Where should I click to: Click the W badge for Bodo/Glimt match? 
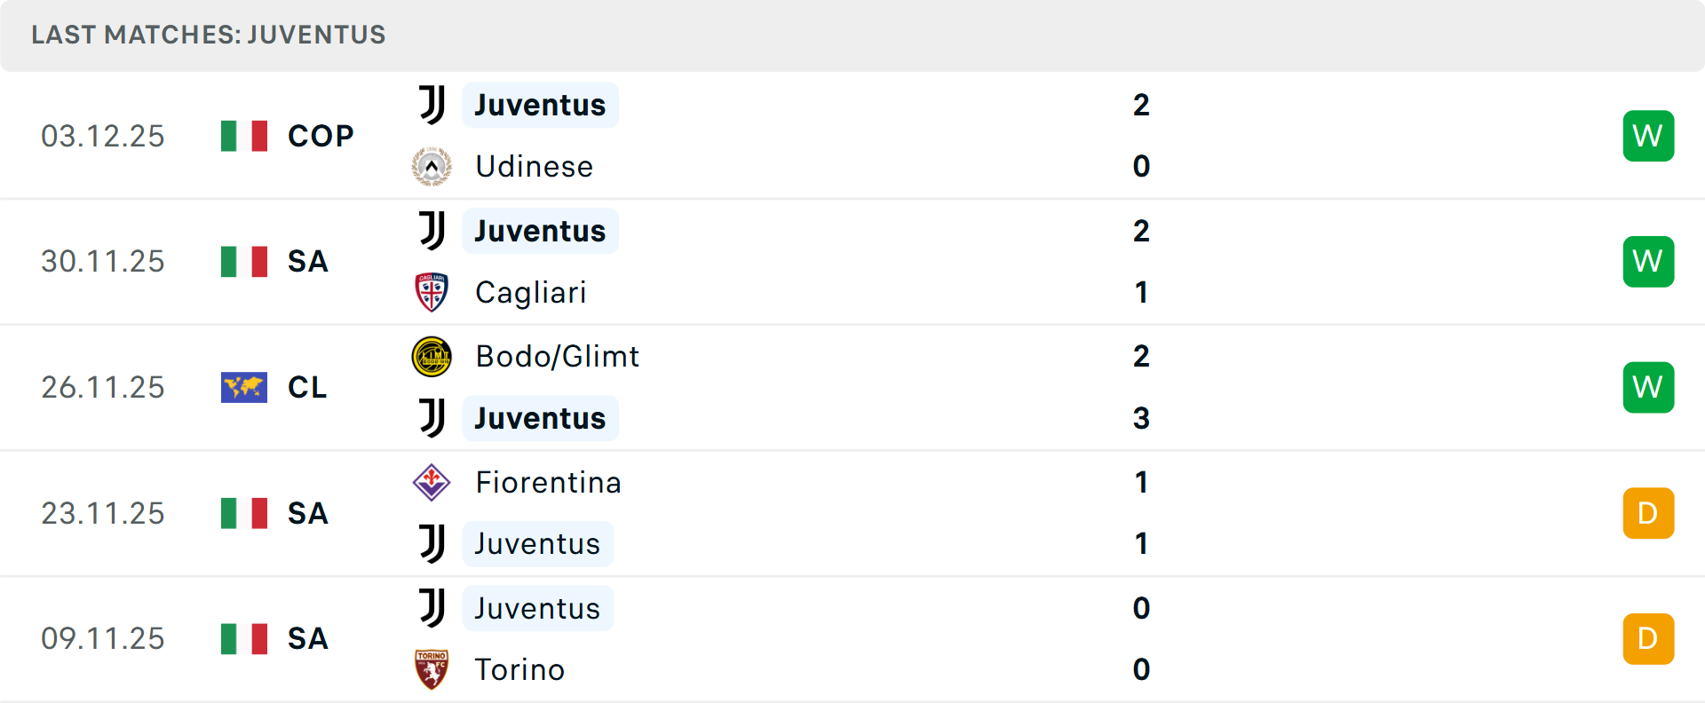click(x=1648, y=387)
